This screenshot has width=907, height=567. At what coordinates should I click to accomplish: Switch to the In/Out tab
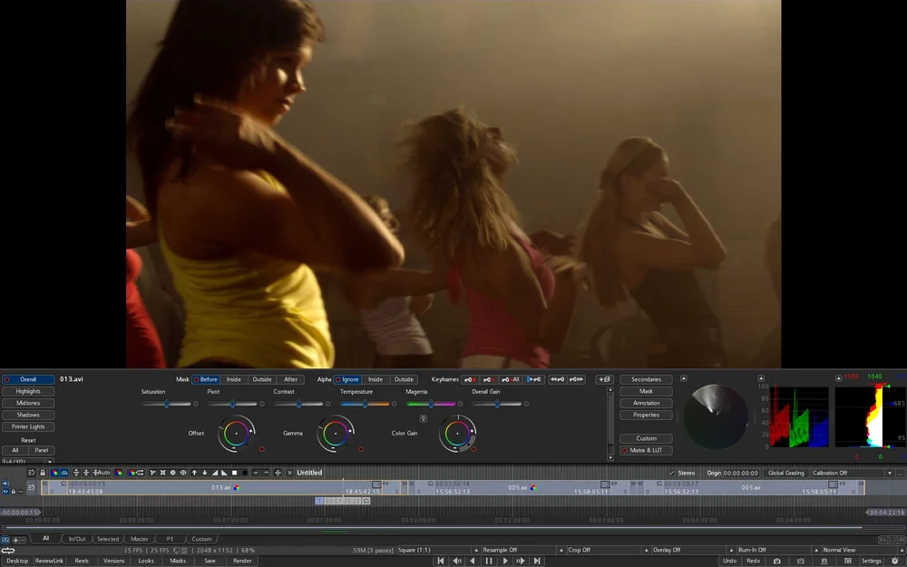point(77,539)
